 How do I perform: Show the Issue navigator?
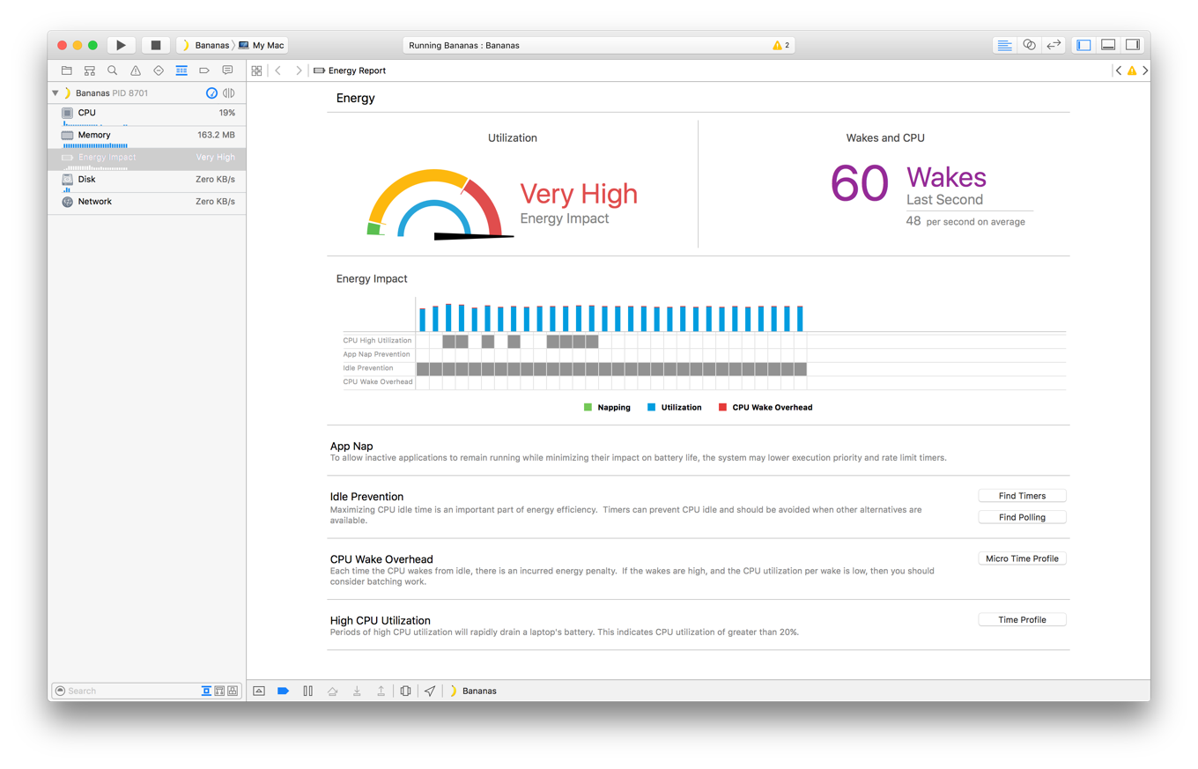(x=134, y=70)
